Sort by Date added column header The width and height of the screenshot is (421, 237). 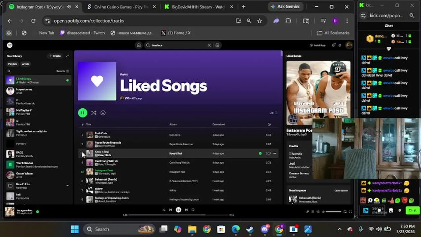coord(219,124)
